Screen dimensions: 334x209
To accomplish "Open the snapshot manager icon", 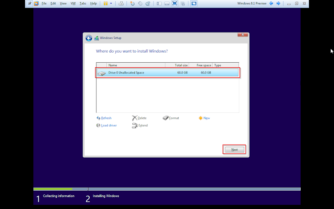I will pos(148,3).
